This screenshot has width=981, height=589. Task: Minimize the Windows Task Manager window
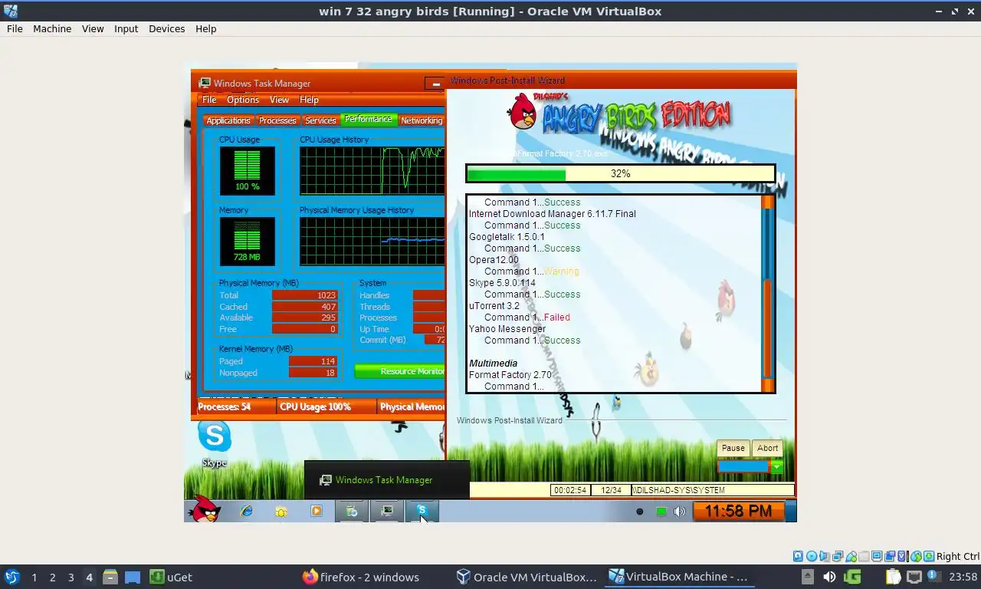[x=435, y=84]
